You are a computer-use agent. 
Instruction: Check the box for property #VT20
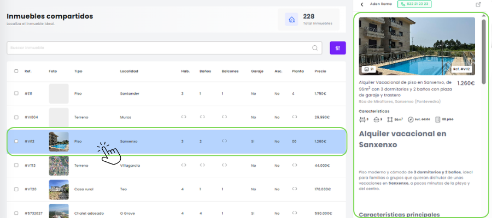pyautogui.click(x=16, y=189)
